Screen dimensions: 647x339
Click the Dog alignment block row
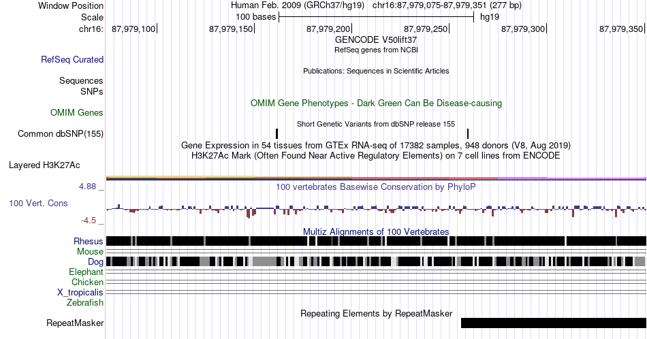tap(376, 261)
